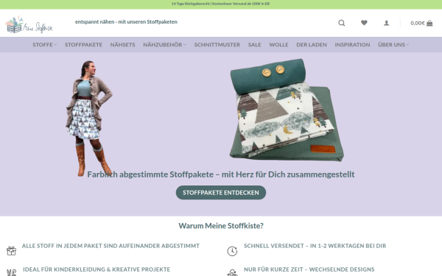This screenshot has width=442, height=276.
Task: Open the shopping bag cart icon
Action: pyautogui.click(x=429, y=23)
